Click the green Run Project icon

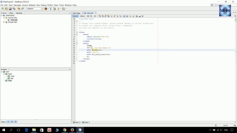pos(59,9)
